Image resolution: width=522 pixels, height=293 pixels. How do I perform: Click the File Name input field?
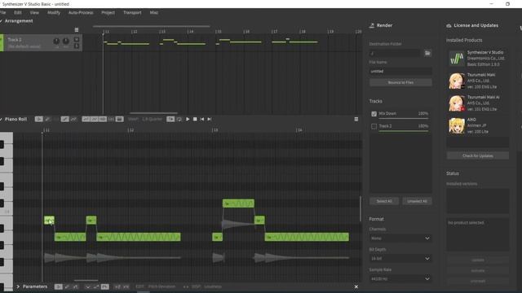(x=400, y=71)
